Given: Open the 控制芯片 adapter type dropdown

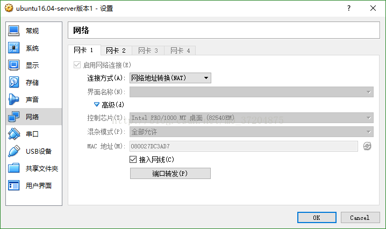Looking at the screenshot, I should pos(251,118).
